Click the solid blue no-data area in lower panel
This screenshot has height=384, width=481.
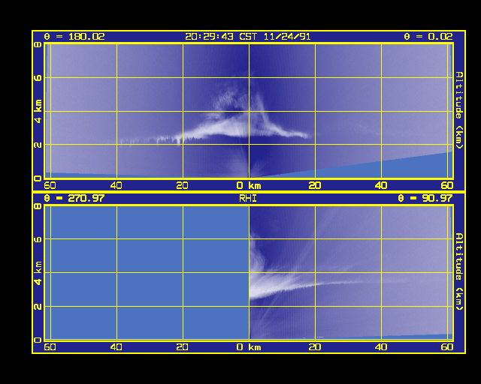coord(147,272)
